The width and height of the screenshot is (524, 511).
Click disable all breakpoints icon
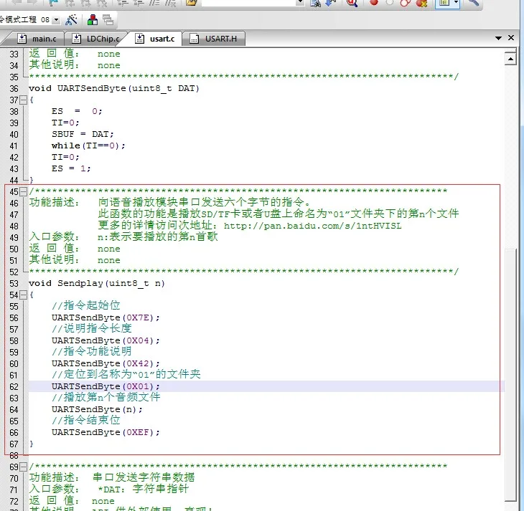point(406,3)
